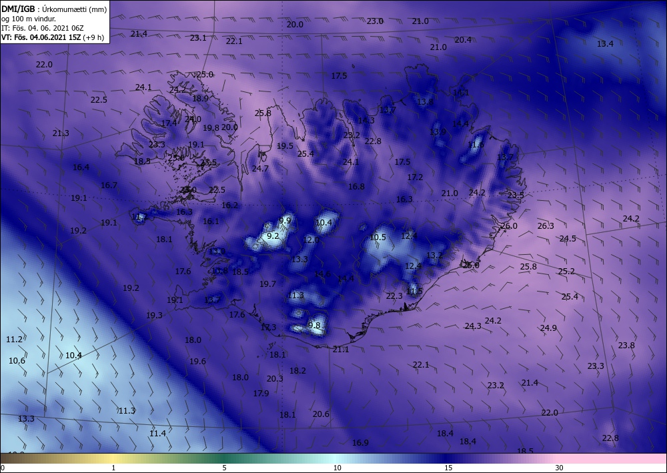Click the value 9.9 on the map
The height and width of the screenshot is (473, 667).
[285, 220]
